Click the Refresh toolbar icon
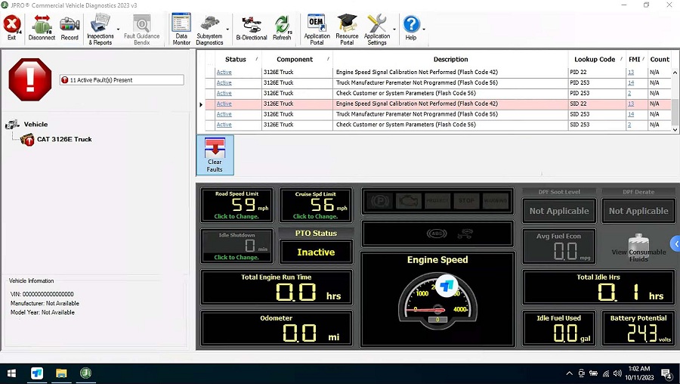This screenshot has height=384, width=680. [282, 28]
